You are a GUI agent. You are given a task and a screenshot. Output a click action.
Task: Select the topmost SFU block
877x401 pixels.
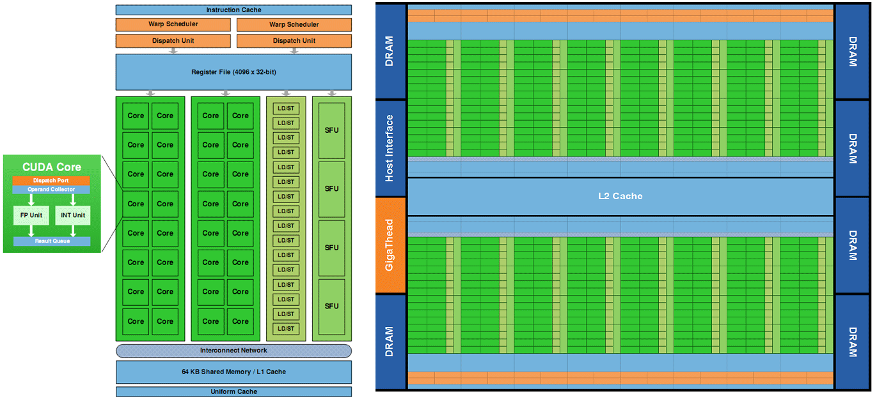click(331, 130)
